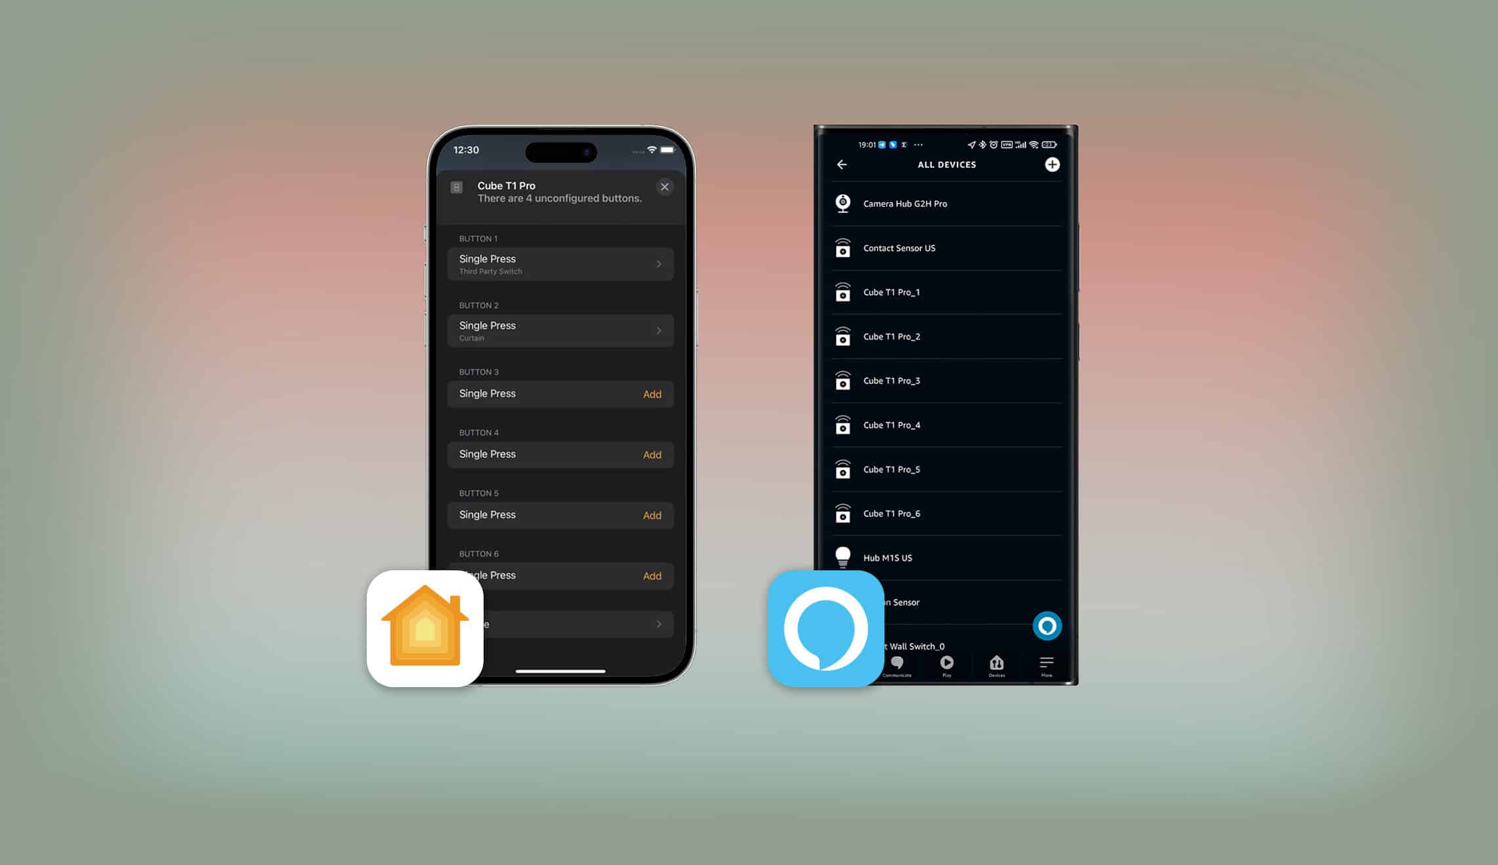Tap the Camera Hub G2H Pro device icon

[x=843, y=203]
